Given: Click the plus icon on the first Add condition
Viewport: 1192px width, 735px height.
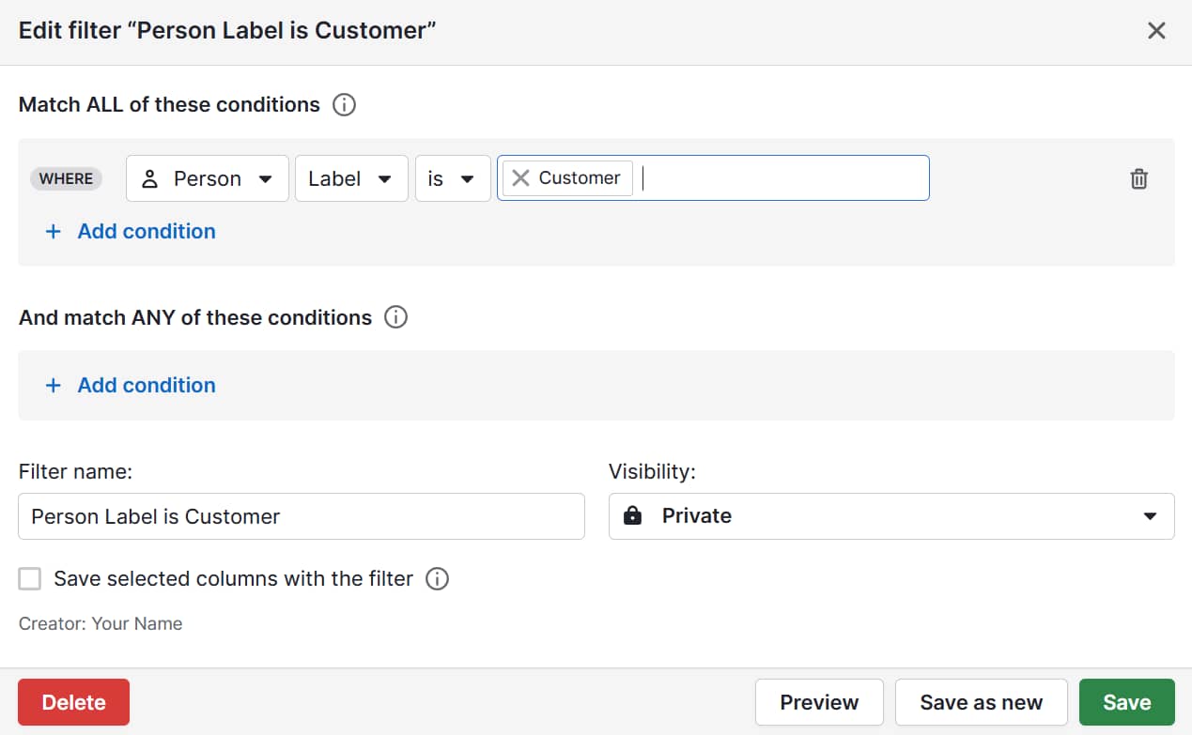Looking at the screenshot, I should click(x=54, y=231).
